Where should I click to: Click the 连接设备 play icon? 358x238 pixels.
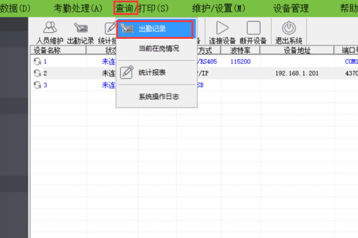click(222, 28)
